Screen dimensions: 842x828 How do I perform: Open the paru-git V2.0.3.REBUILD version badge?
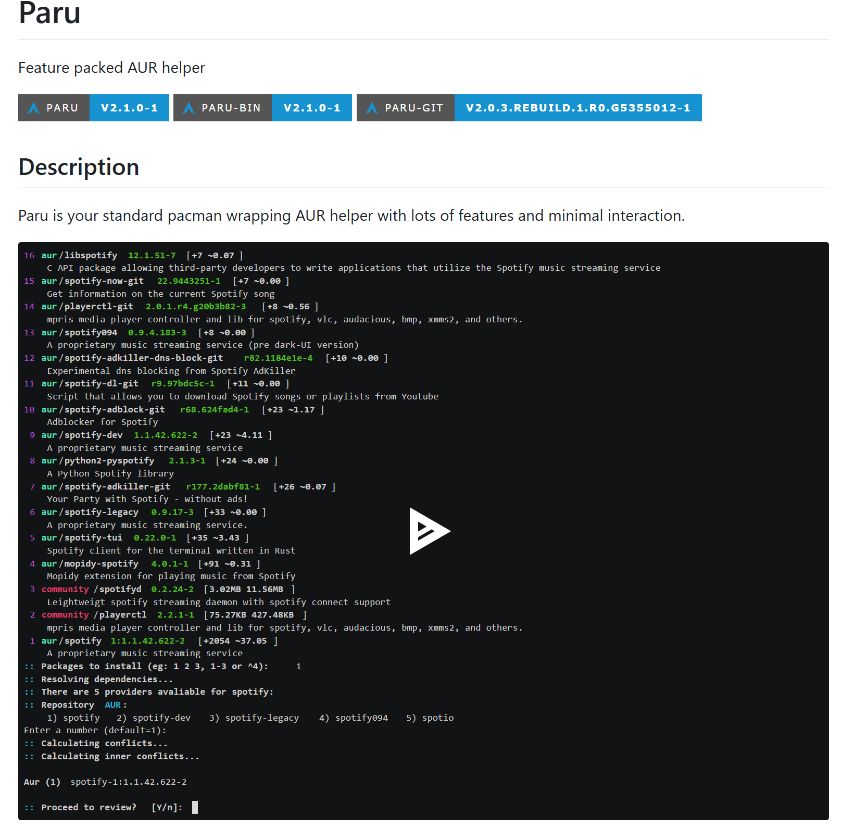tap(578, 108)
